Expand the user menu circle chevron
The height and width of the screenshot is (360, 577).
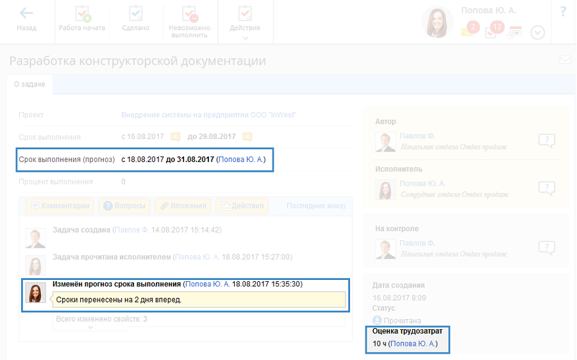pyautogui.click(x=537, y=32)
